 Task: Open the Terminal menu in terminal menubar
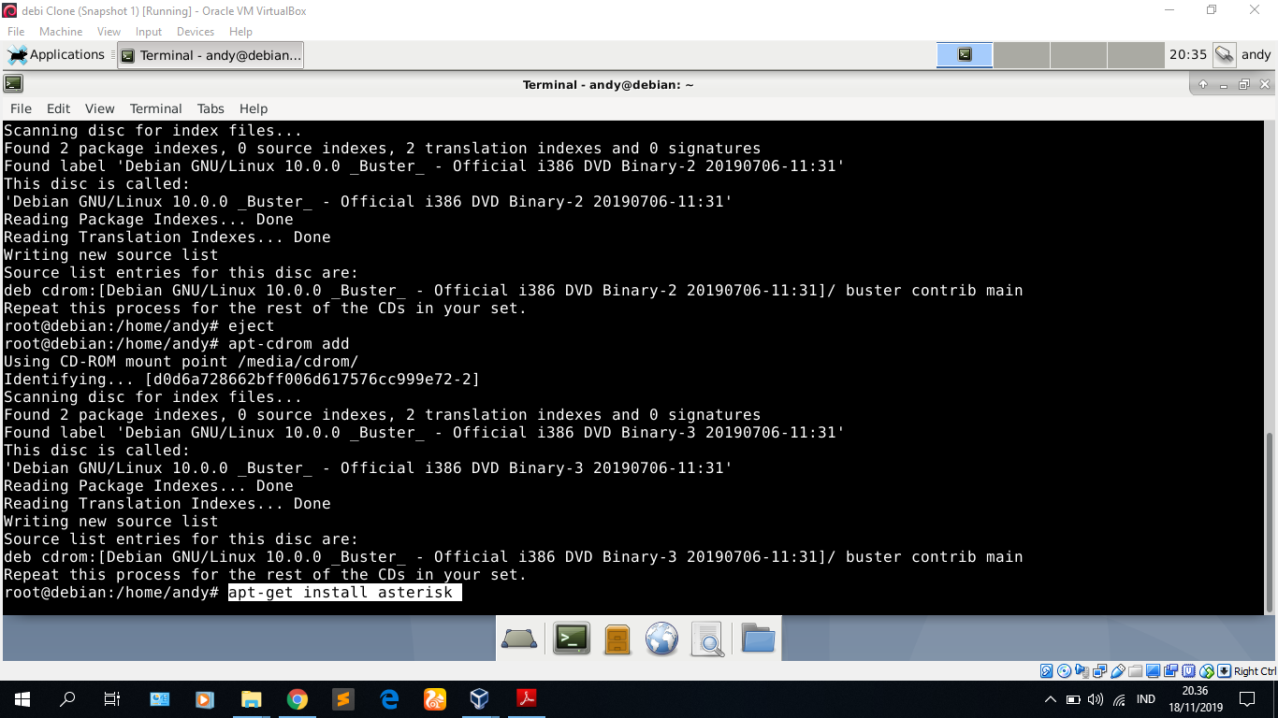click(155, 108)
